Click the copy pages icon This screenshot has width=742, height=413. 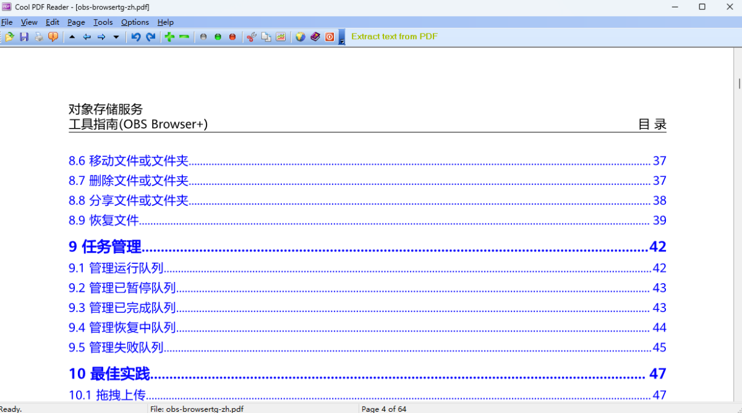coord(265,36)
